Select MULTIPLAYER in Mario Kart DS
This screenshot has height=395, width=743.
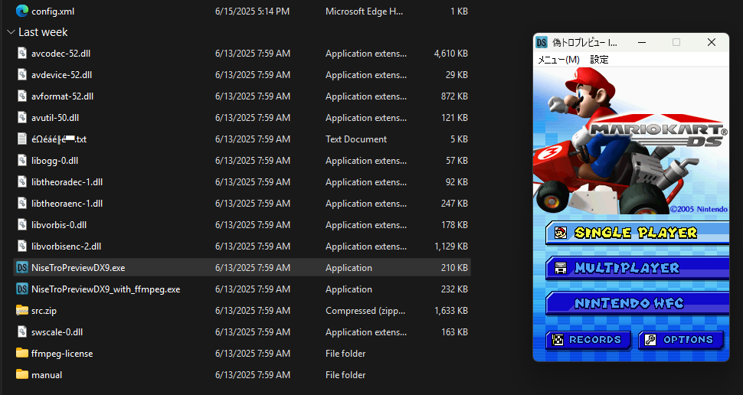point(637,268)
